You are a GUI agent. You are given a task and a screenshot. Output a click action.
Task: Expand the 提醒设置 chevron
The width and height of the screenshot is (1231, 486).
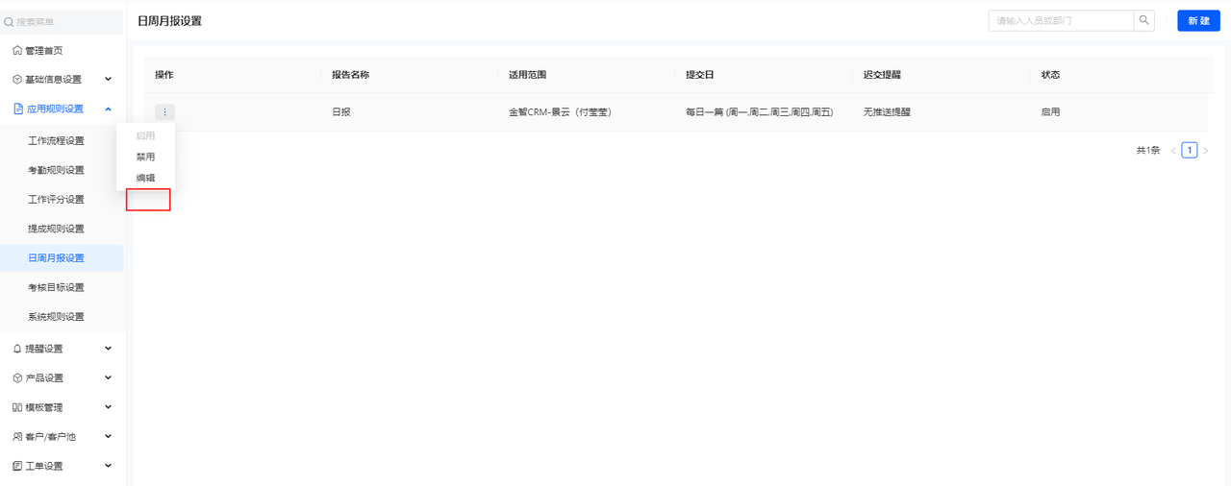point(108,349)
